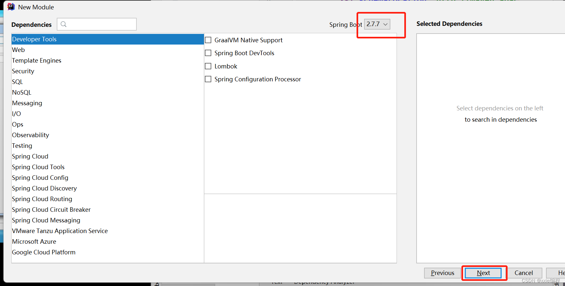Open the Security category

click(x=108, y=71)
